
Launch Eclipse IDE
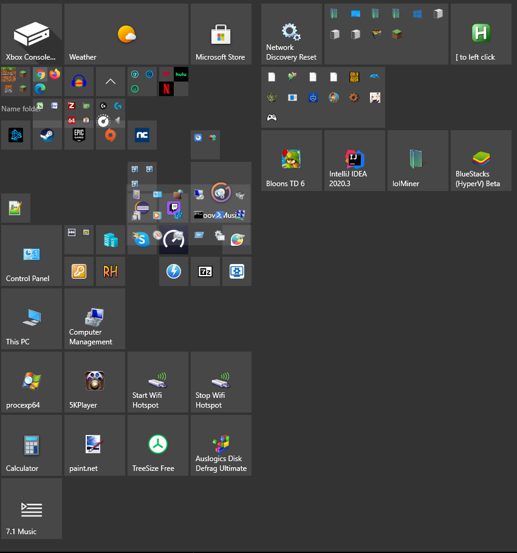point(142,207)
